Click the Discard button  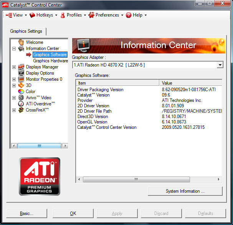161,213
